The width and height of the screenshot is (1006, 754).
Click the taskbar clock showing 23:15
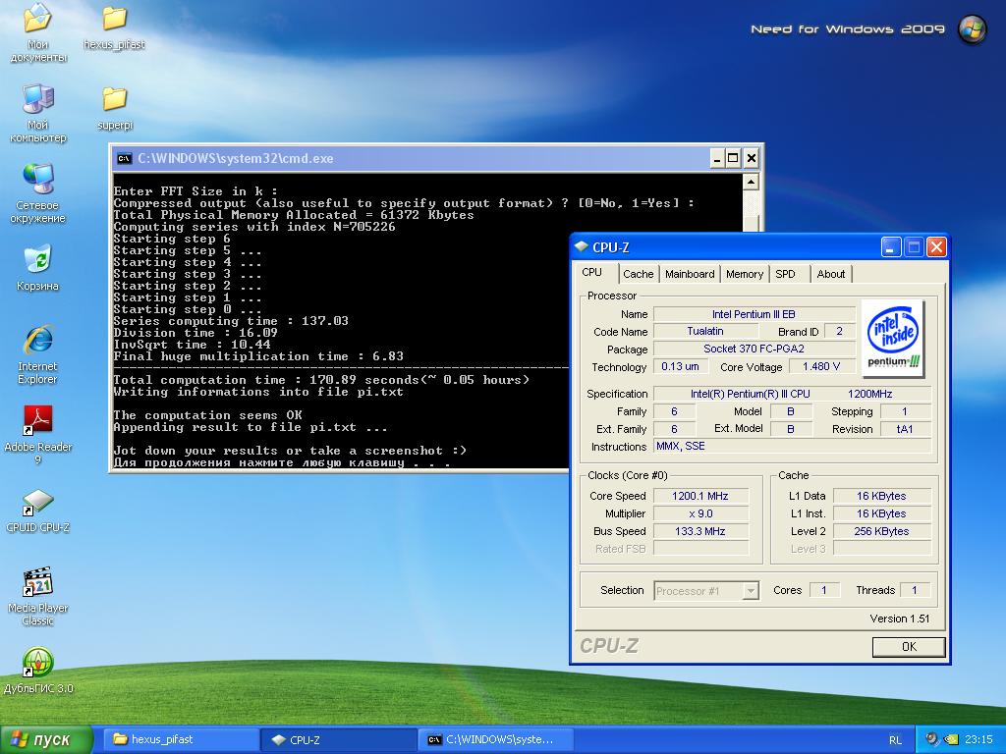click(978, 739)
